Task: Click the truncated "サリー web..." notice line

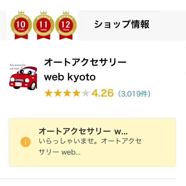Action: tap(60, 153)
